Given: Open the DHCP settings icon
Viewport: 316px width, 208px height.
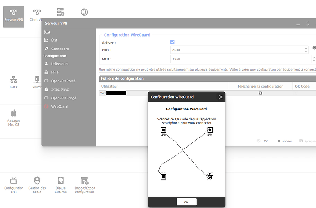Looking at the screenshot, I should pyautogui.click(x=13, y=82).
